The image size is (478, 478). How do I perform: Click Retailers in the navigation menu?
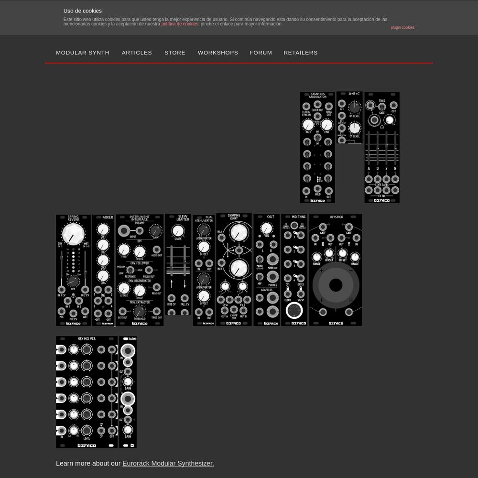[300, 53]
